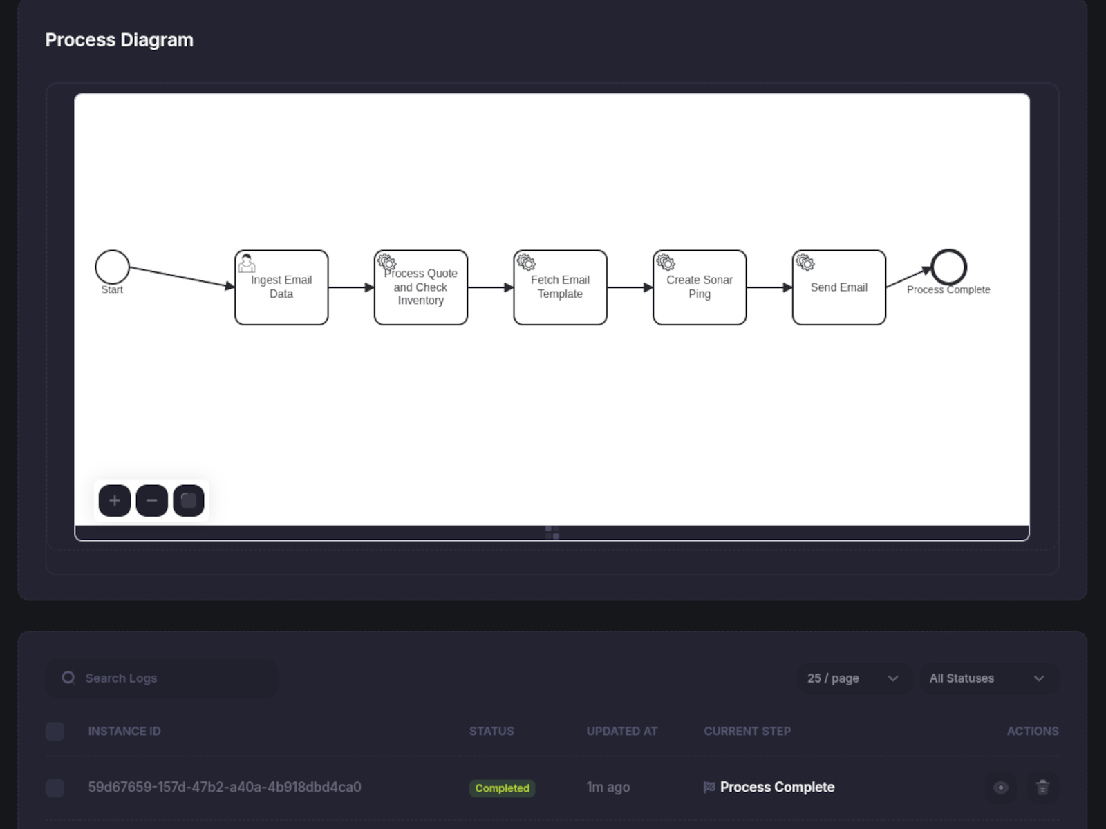Click the gear icon on Send Email task

(x=805, y=263)
